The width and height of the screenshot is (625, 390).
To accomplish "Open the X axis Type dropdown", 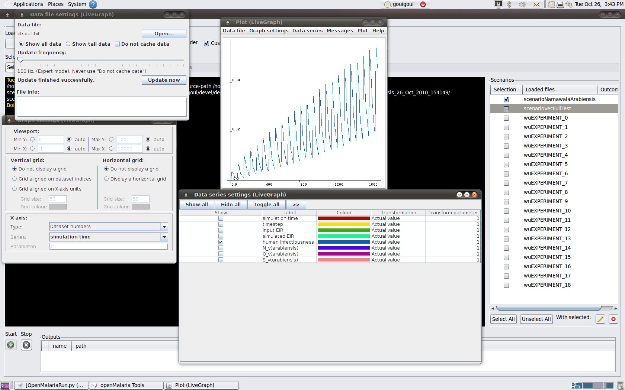I will pos(164,227).
